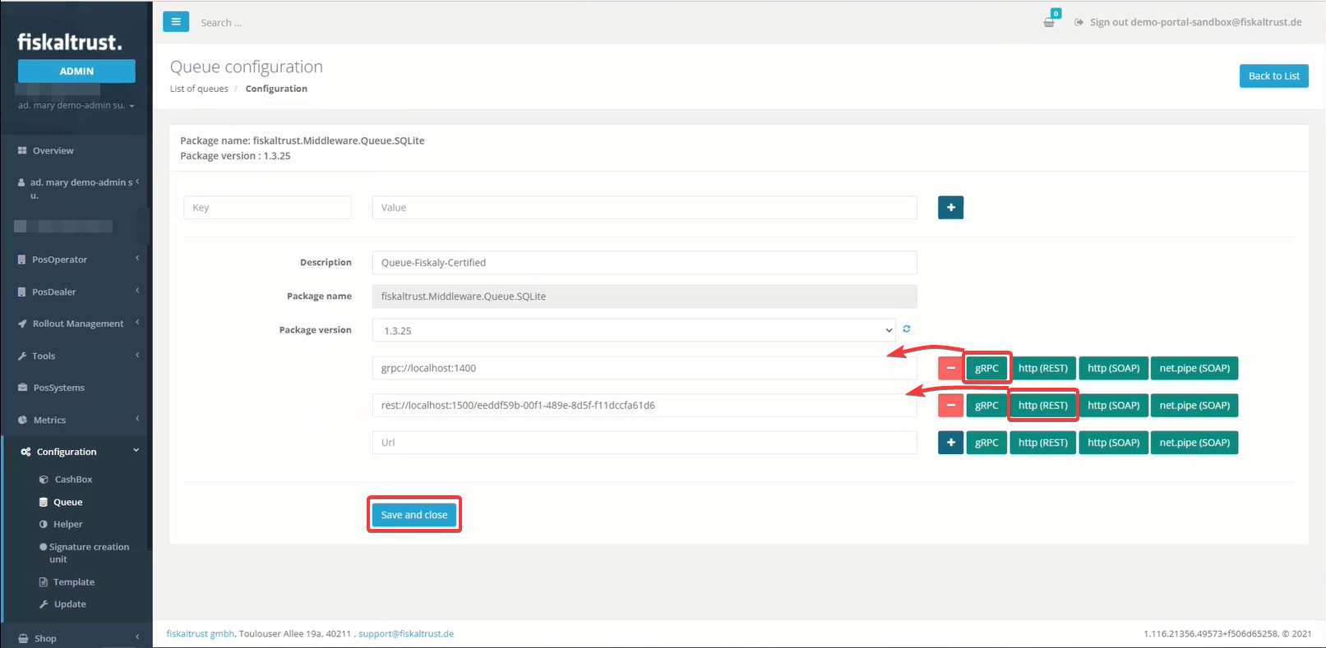This screenshot has width=1326, height=648.
Task: Open the Template configuration page
Action: pyautogui.click(x=74, y=582)
